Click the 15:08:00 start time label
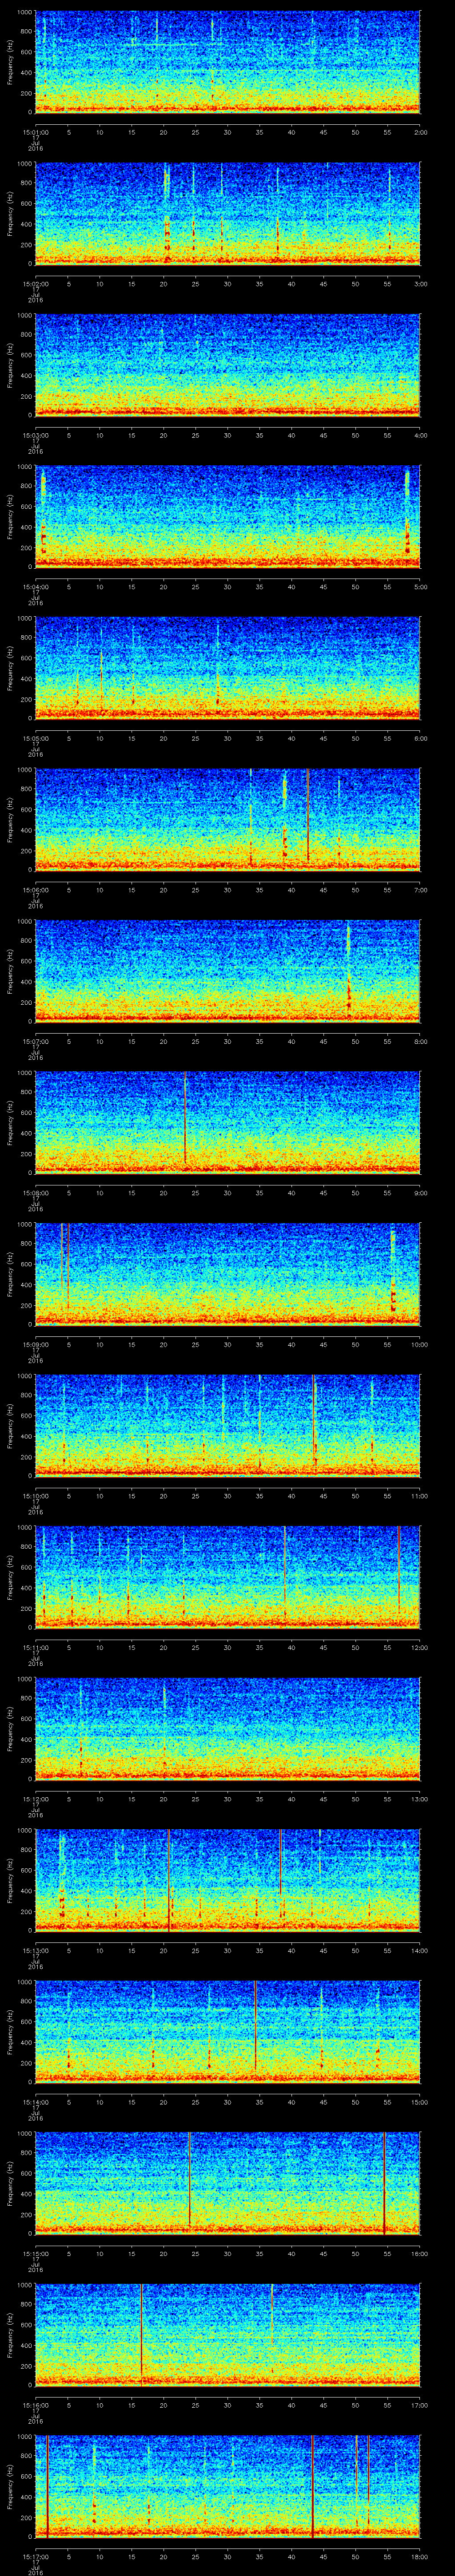 click(35, 1192)
